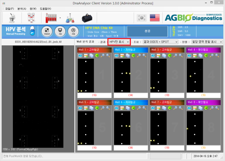The height and width of the screenshot is (161, 225).
Task: Click the Well 4 result value (39)
Action: click(203, 95)
